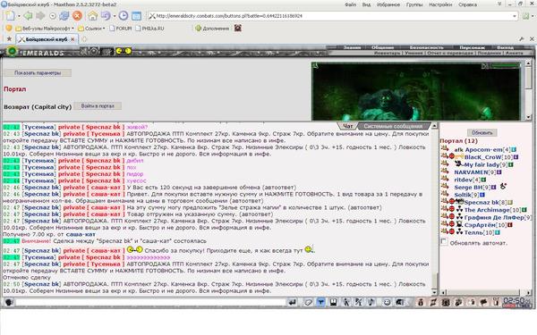Image resolution: width=537 pixels, height=335 pixels.
Task: Click the send message arrow icon in chat bar
Action: tap(292, 302)
